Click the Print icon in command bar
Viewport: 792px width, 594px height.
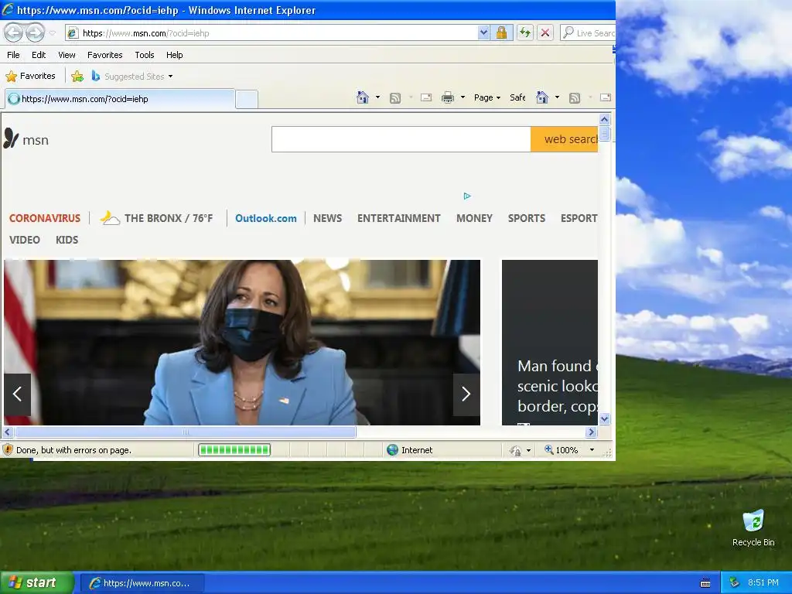coord(448,97)
